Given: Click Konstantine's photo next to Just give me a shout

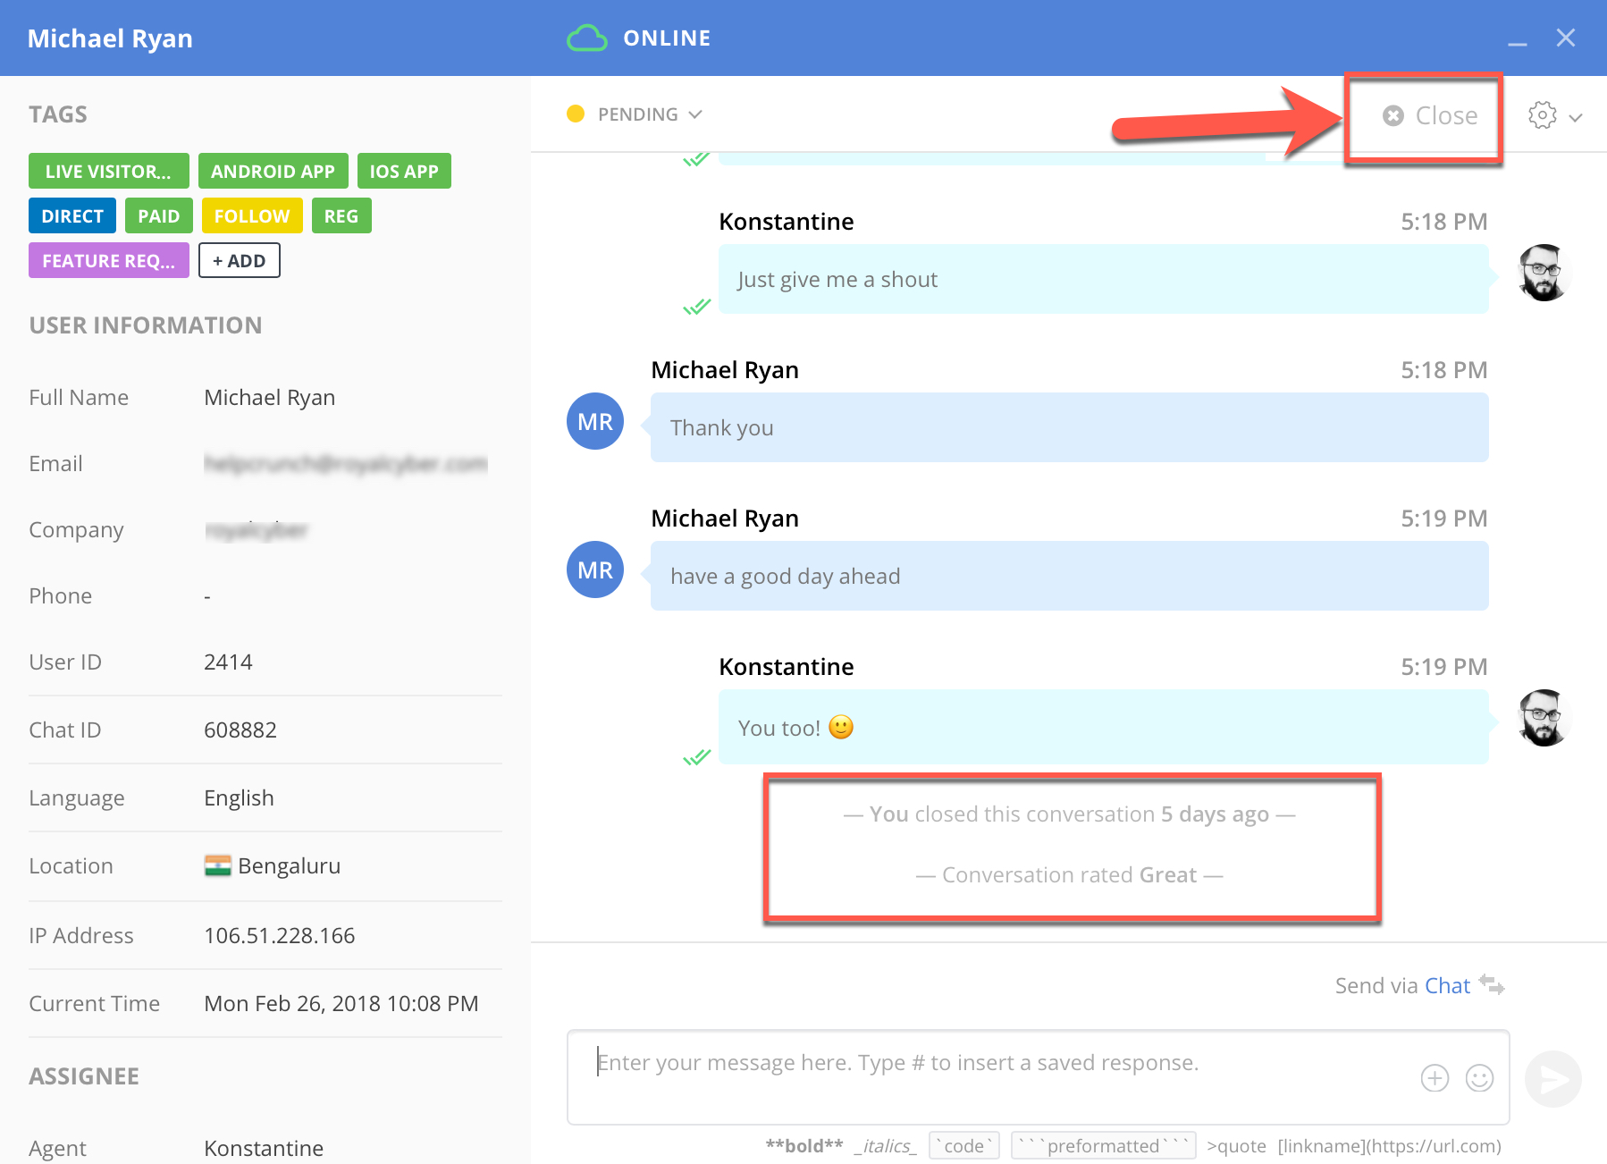Looking at the screenshot, I should tap(1544, 273).
